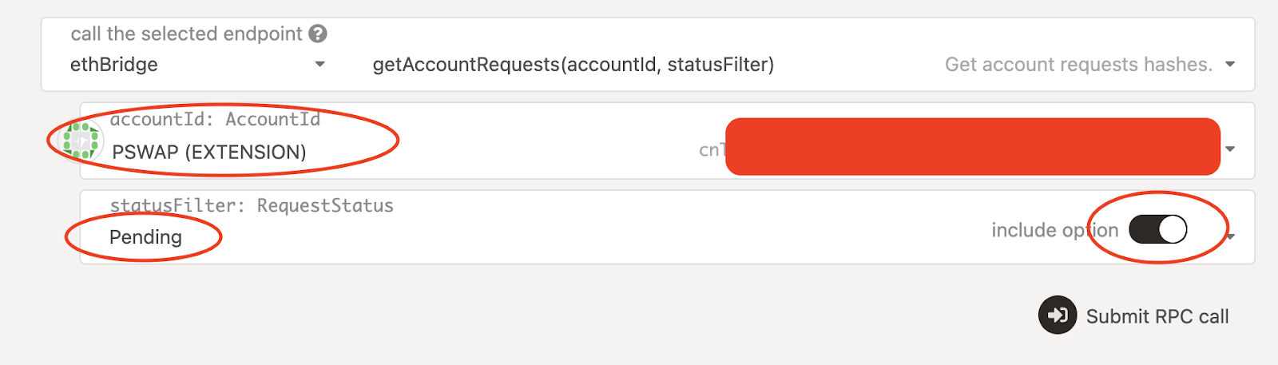
Task: Select the ethBridge module name
Action: pyautogui.click(x=114, y=65)
